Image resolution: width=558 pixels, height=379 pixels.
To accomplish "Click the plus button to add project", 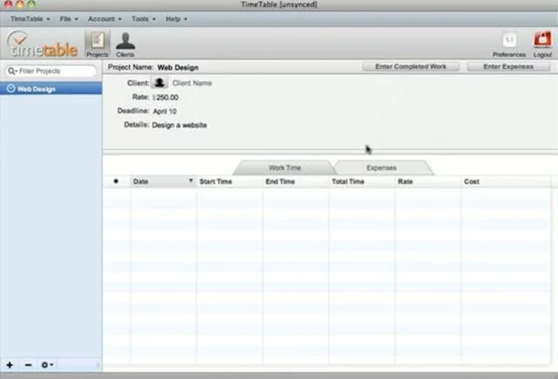I will coord(10,365).
